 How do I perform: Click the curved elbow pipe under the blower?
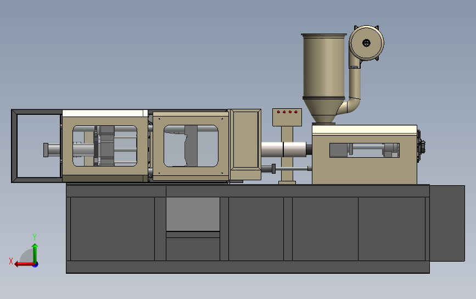(x=350, y=105)
